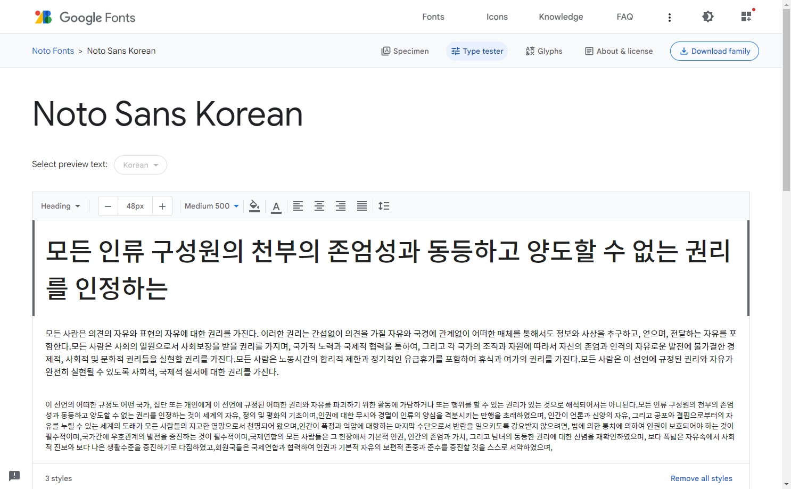Decrease font size with the minus button

coord(108,206)
